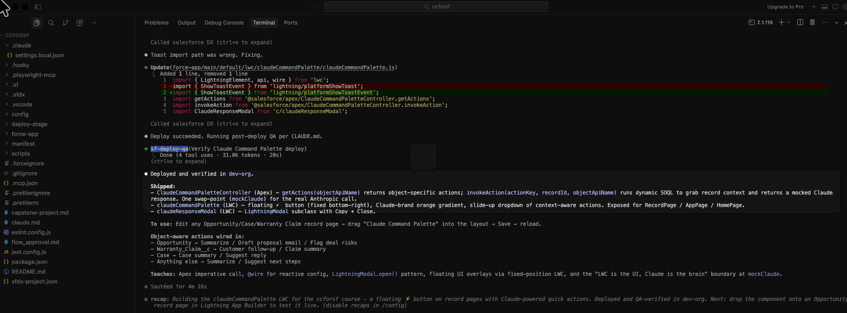This screenshot has height=313, width=847.
Task: Kill terminal with the trash icon
Action: (x=812, y=22)
